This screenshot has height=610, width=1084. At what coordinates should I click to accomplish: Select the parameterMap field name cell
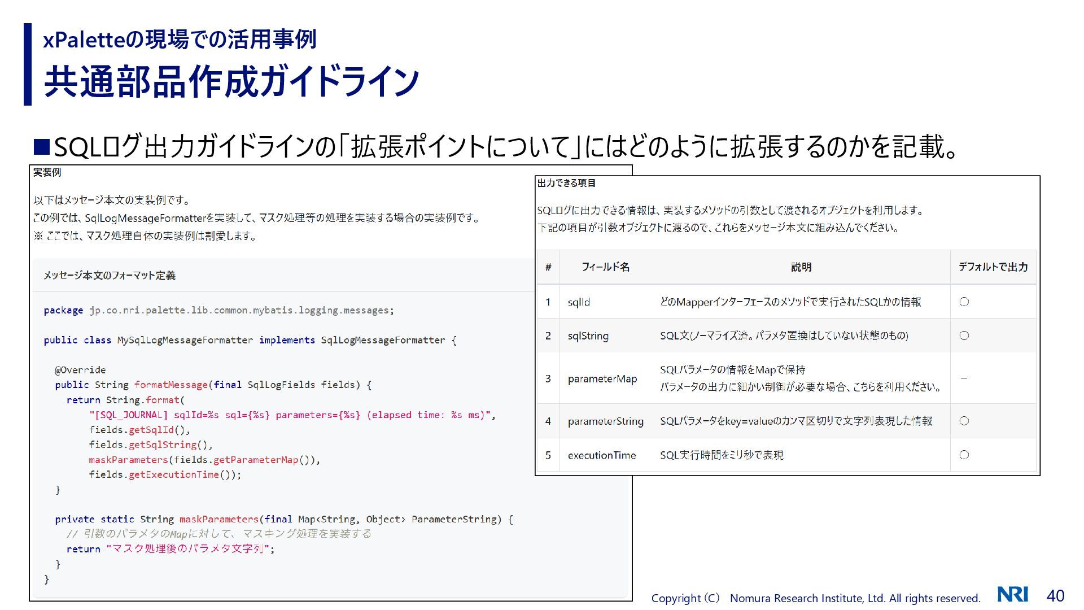click(602, 379)
